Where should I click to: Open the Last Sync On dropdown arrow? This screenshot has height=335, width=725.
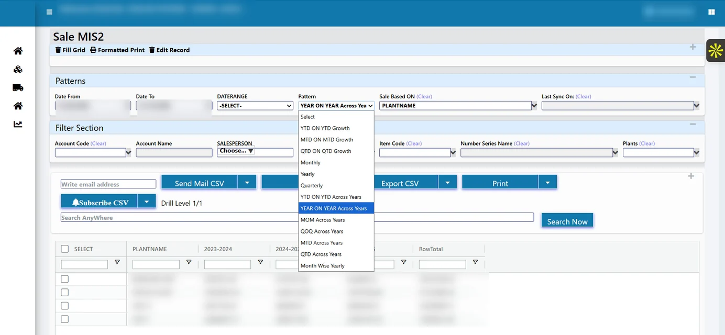(696, 106)
